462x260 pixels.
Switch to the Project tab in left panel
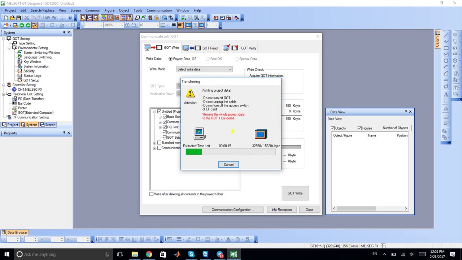[10, 125]
